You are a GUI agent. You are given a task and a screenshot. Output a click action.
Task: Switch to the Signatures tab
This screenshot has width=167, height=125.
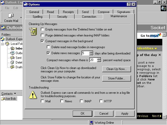click(x=124, y=12)
